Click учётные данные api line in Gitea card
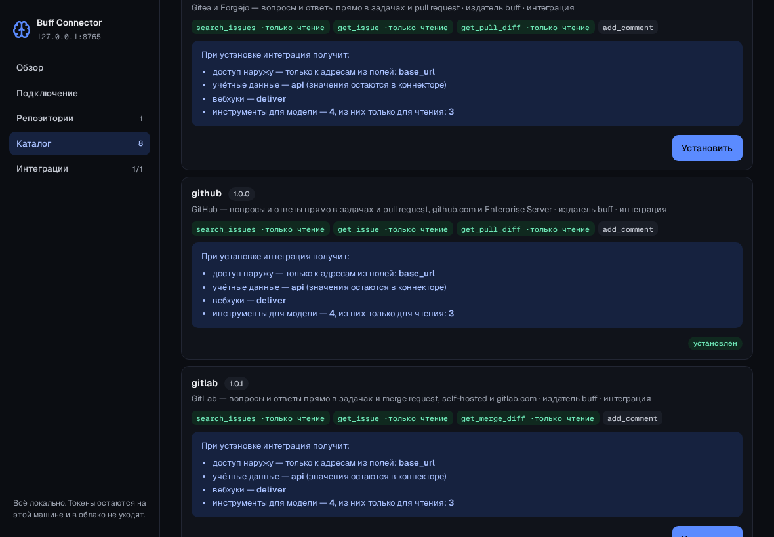The width and height of the screenshot is (774, 537). [x=329, y=85]
